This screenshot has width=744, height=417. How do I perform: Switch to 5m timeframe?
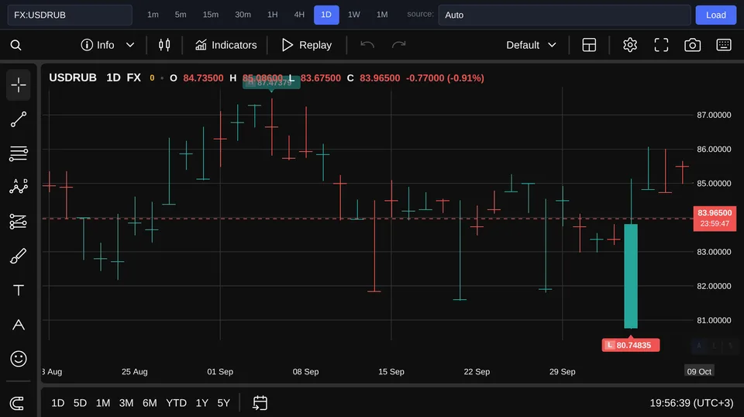181,15
